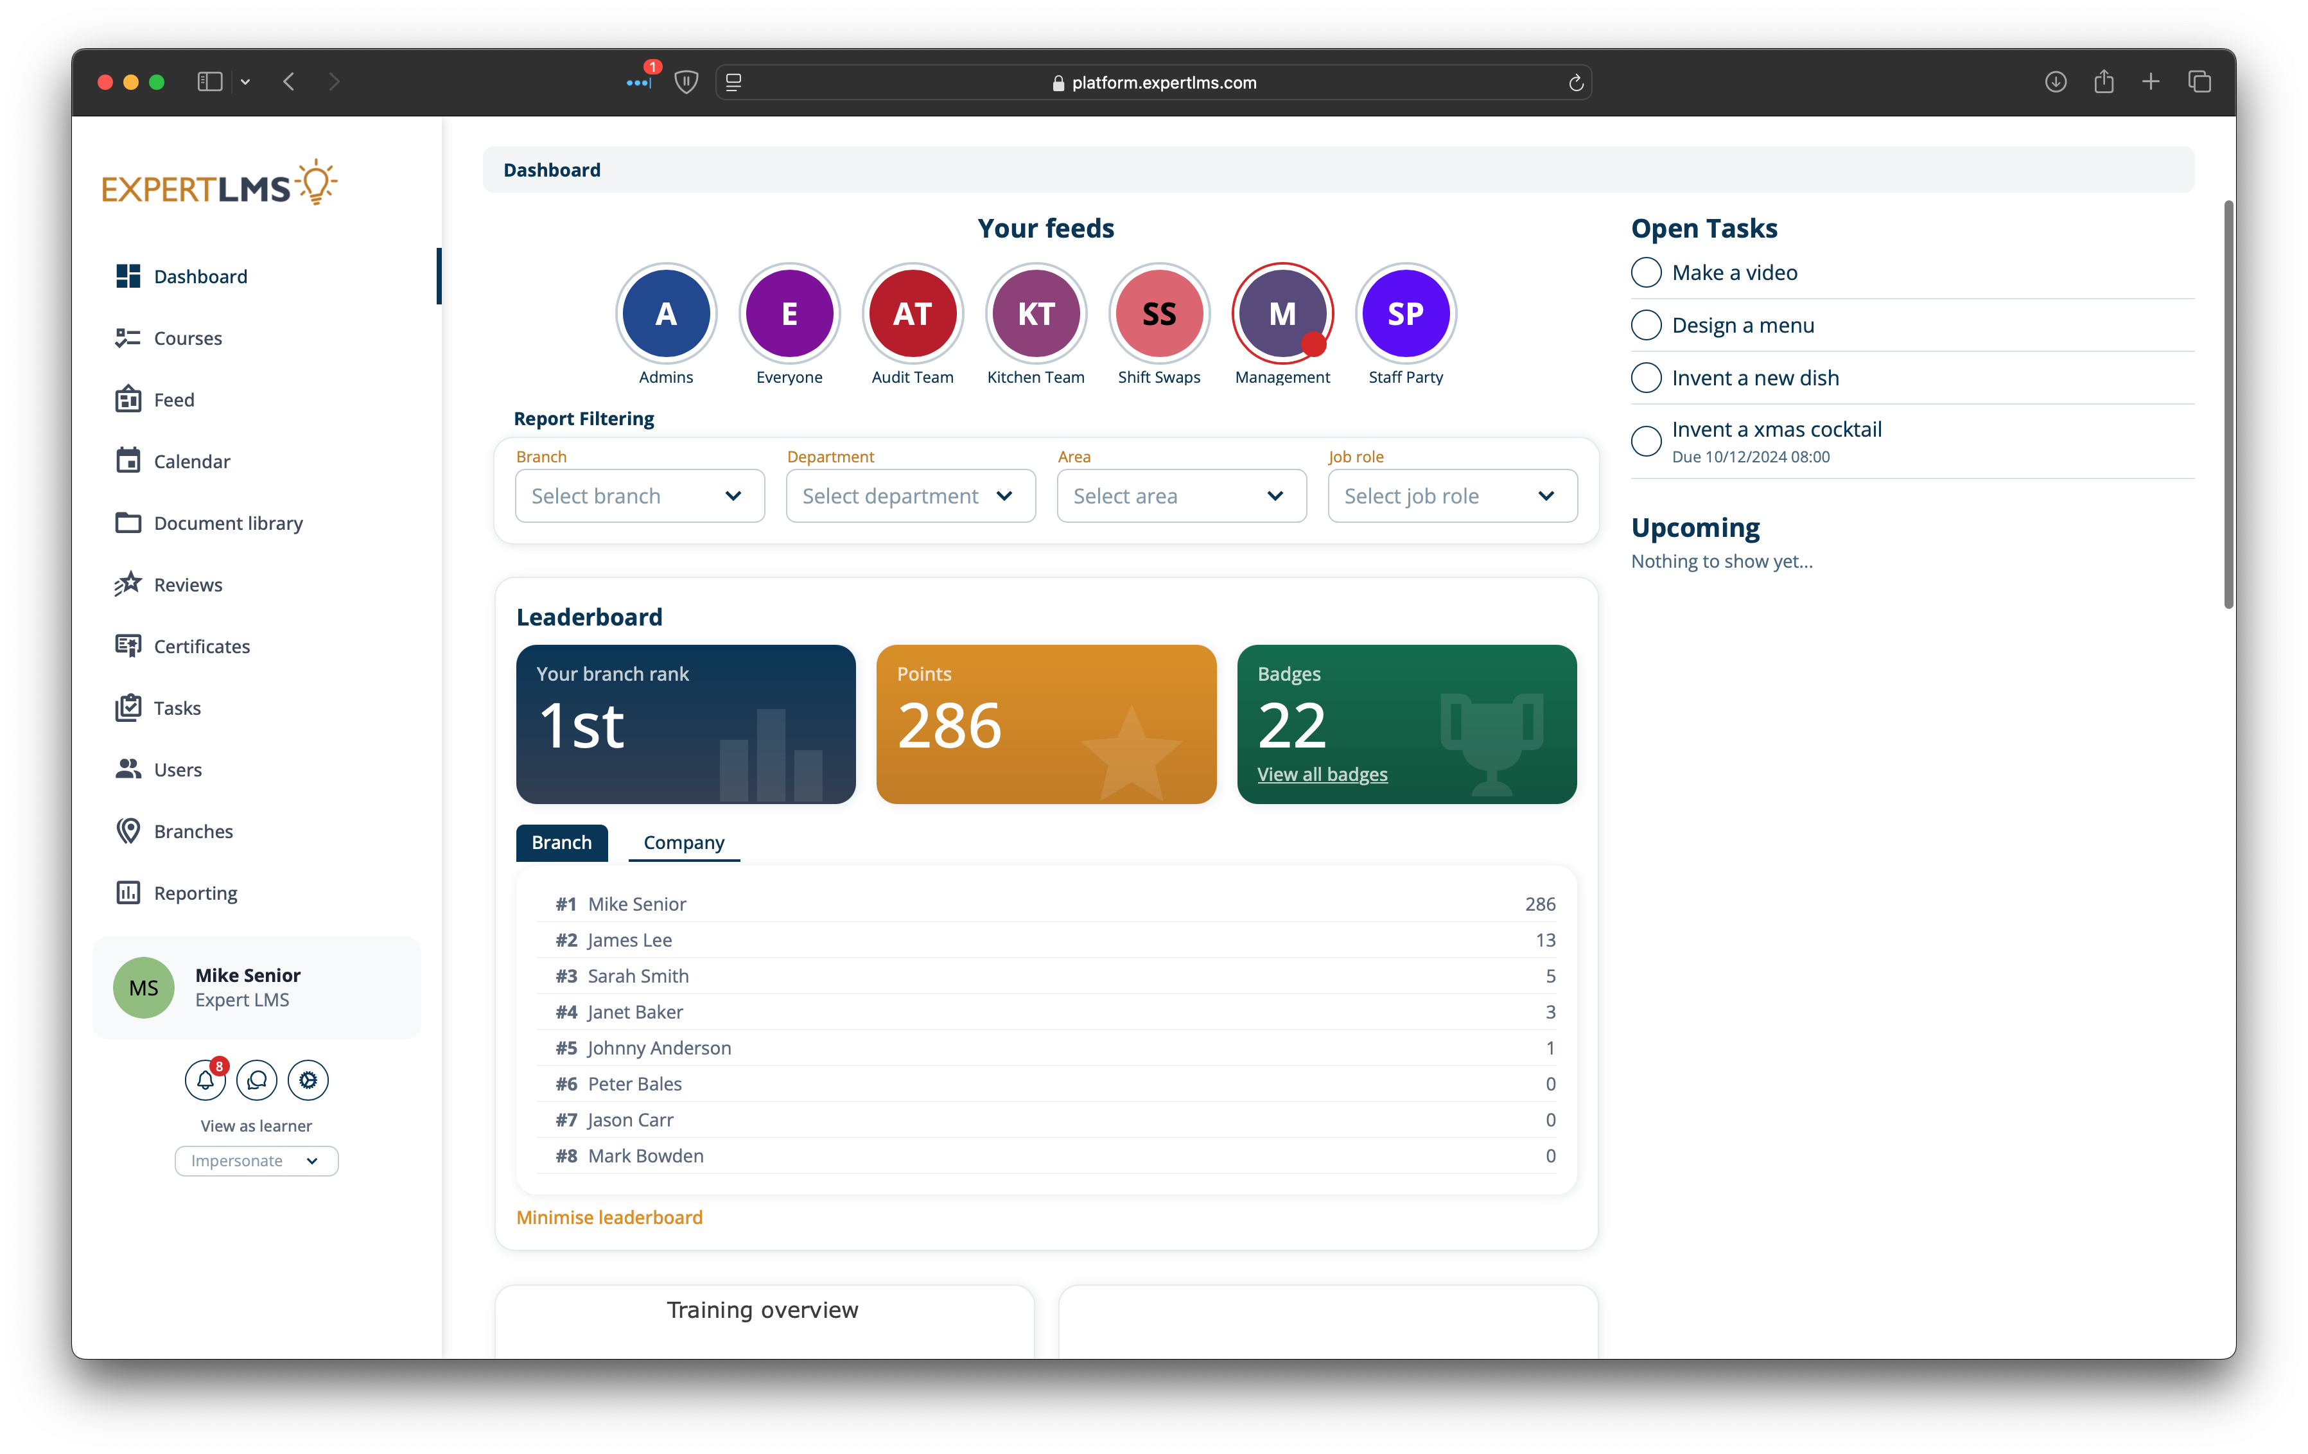This screenshot has height=1454, width=2308.
Task: Go to Calendar in the sidebar
Action: click(x=192, y=461)
